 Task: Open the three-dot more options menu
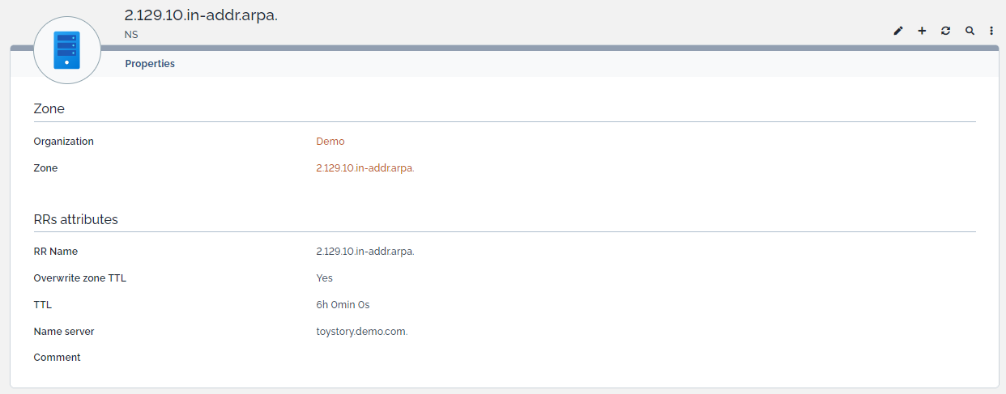click(x=991, y=31)
